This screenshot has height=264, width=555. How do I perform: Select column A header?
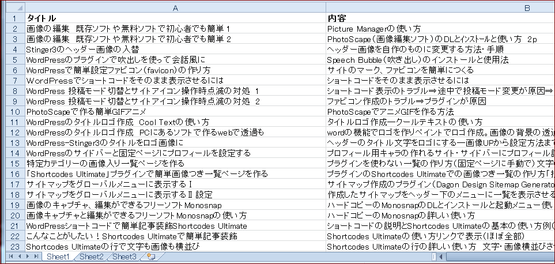[175, 8]
